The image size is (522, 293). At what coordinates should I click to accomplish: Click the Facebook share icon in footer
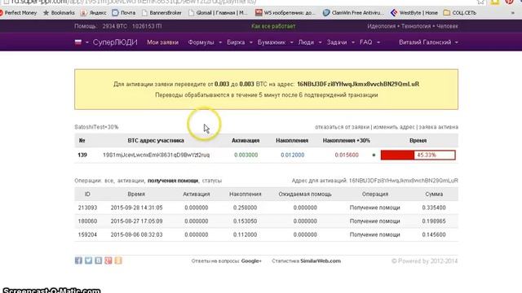(78, 260)
